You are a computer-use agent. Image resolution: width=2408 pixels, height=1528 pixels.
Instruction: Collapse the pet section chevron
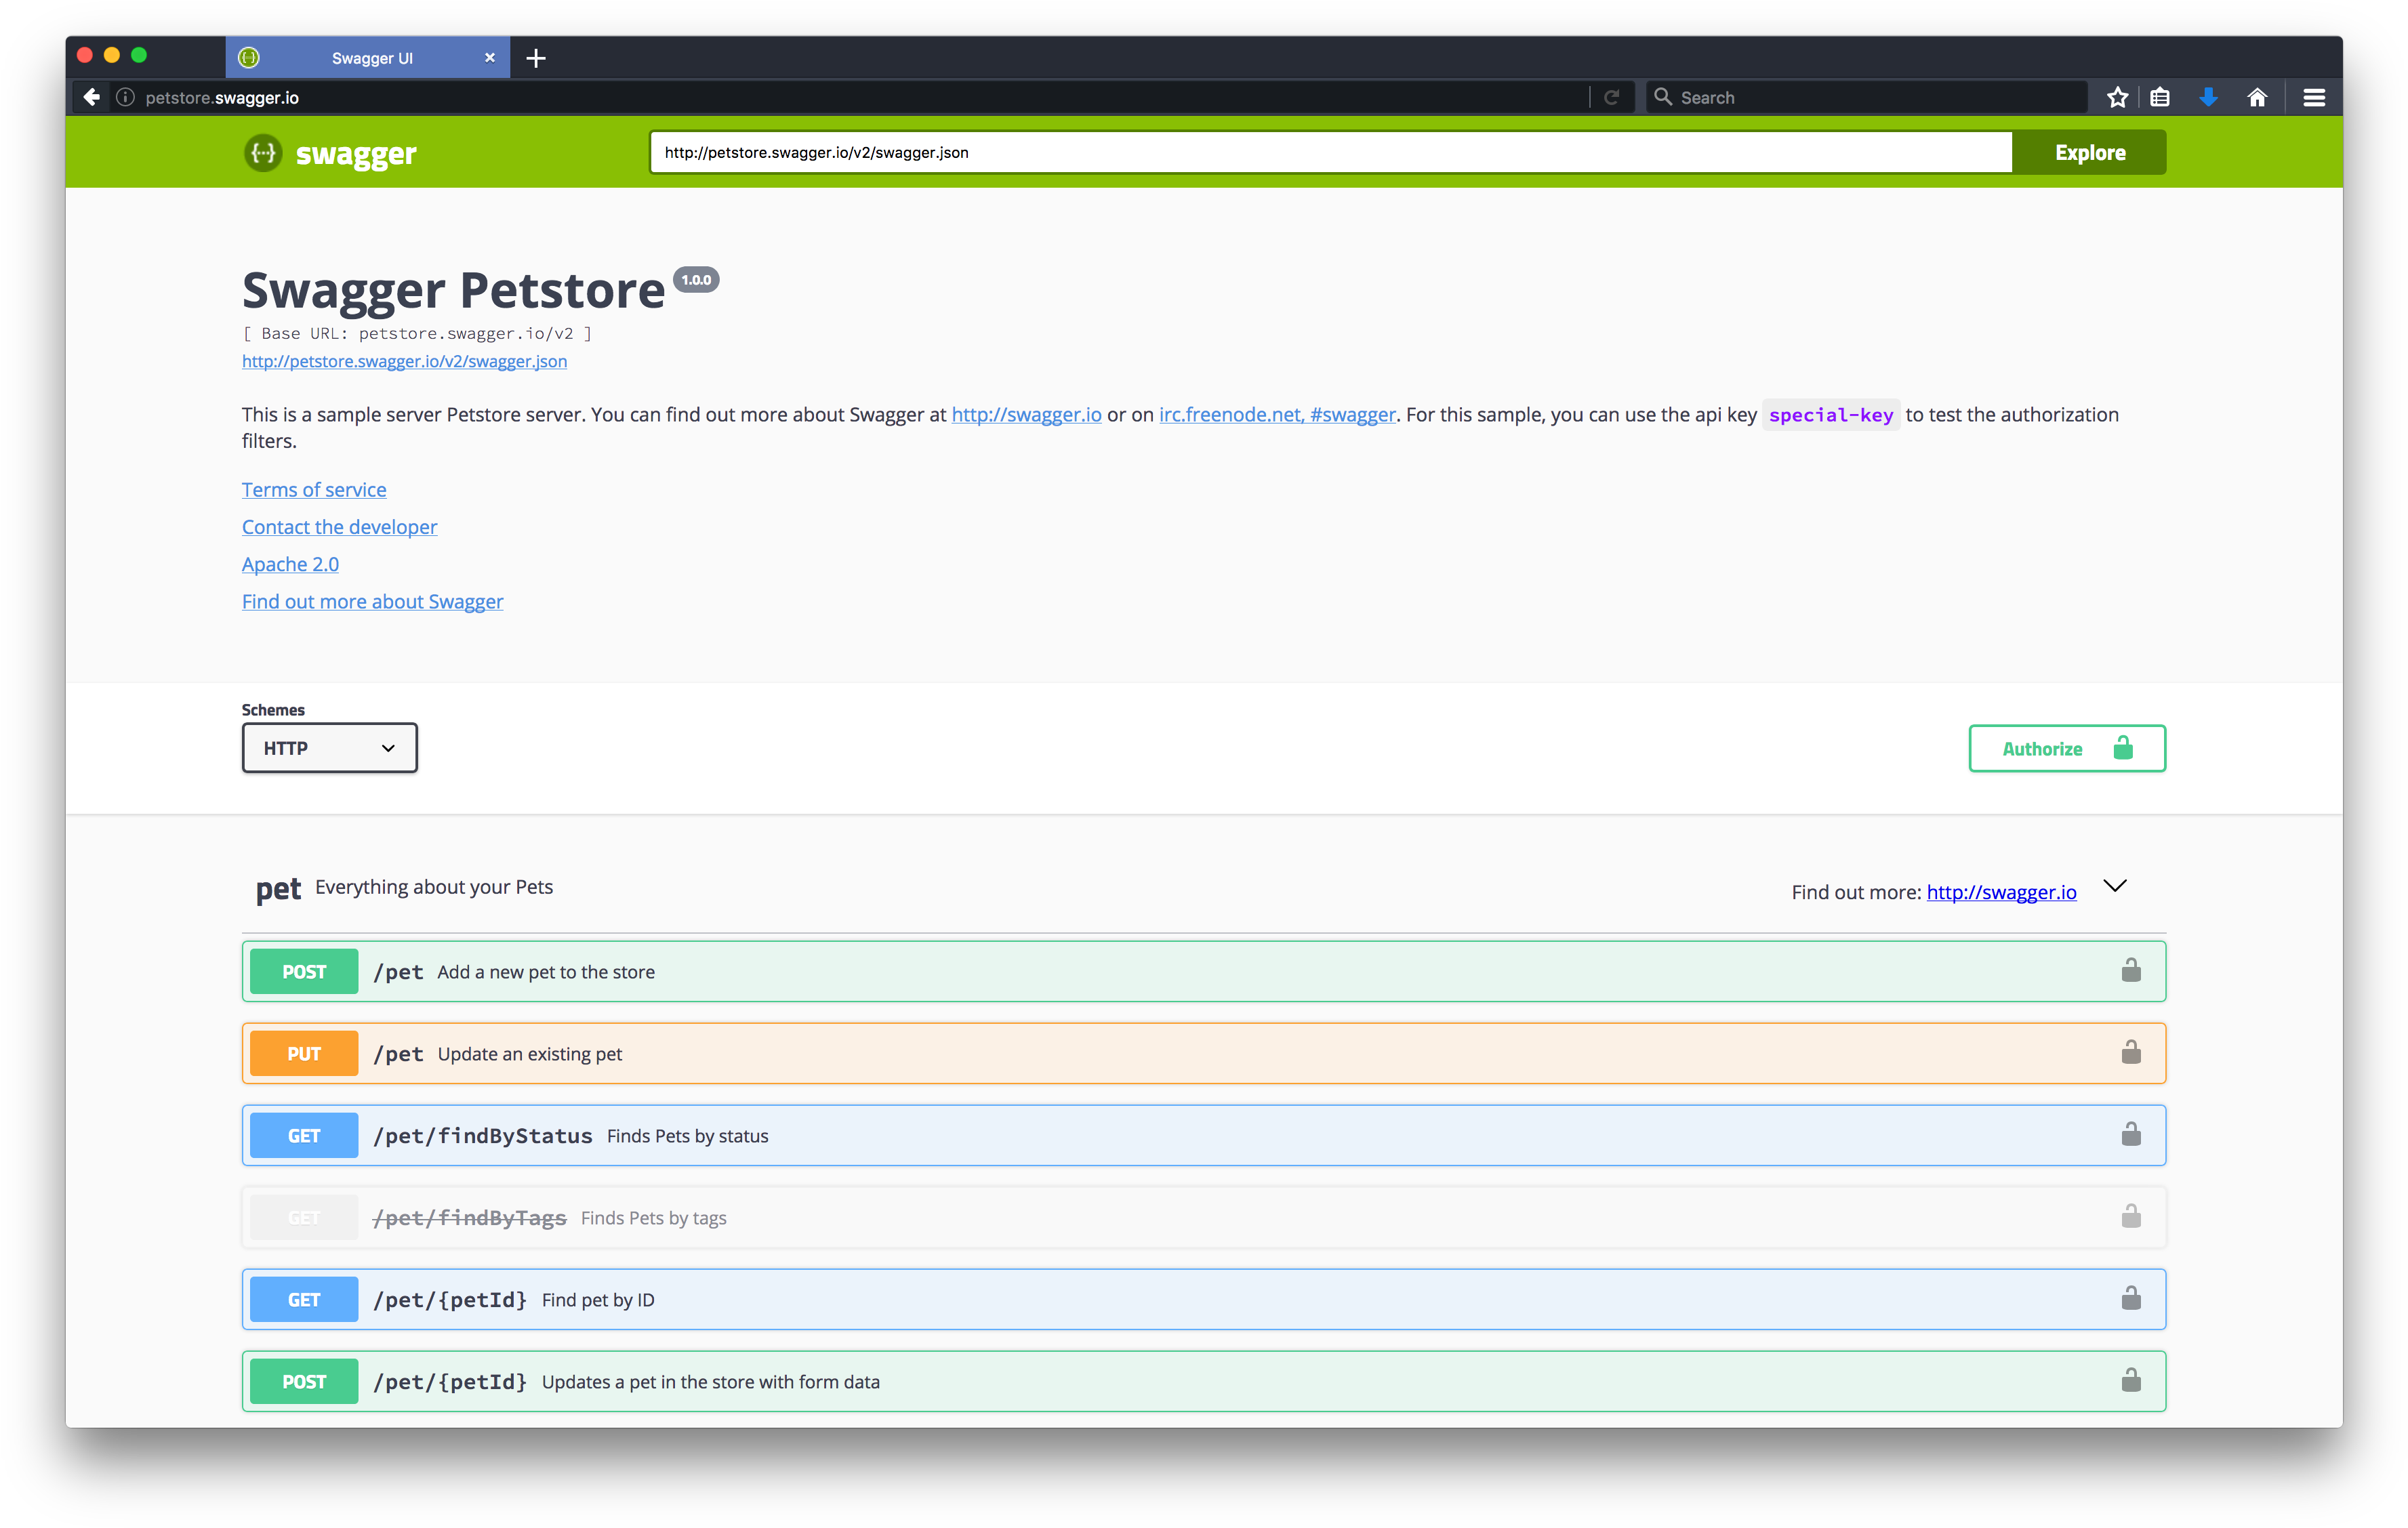click(2115, 887)
